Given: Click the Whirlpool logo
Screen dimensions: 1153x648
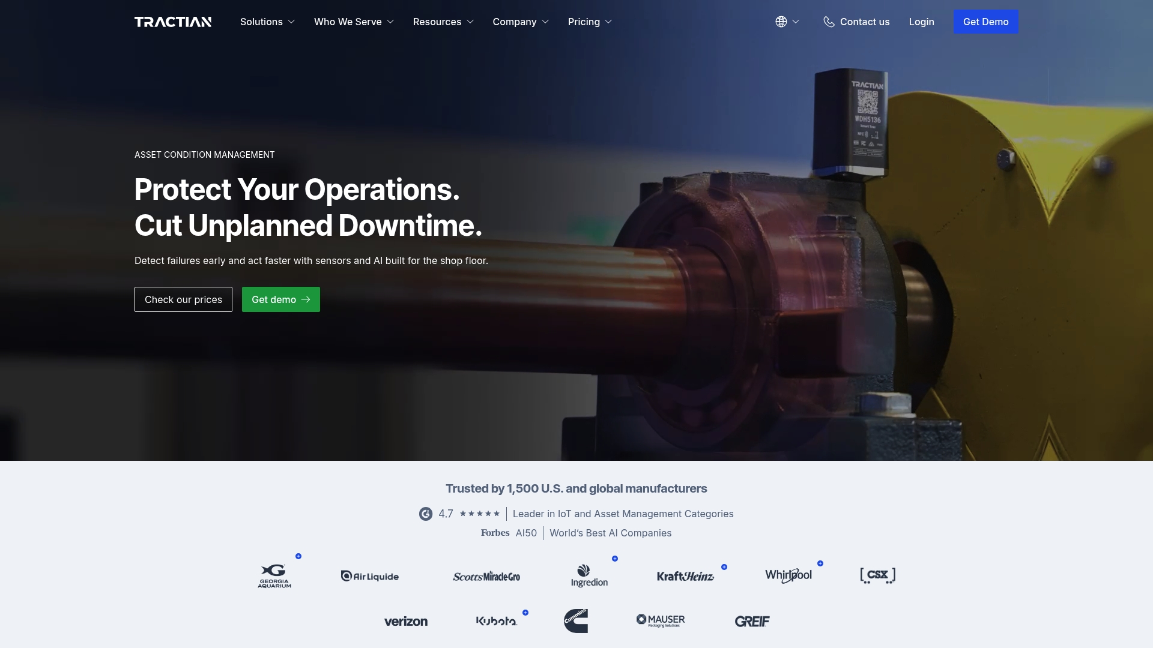Looking at the screenshot, I should pos(788,575).
